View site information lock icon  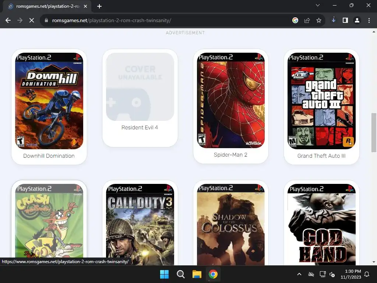pyautogui.click(x=46, y=21)
